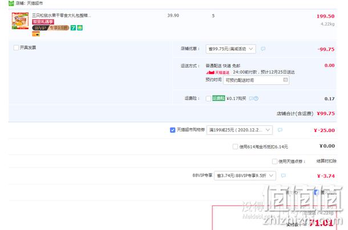Click the 店铺合计 total ¥99.75
Screen dimensions: 348x230
(x=326, y=113)
